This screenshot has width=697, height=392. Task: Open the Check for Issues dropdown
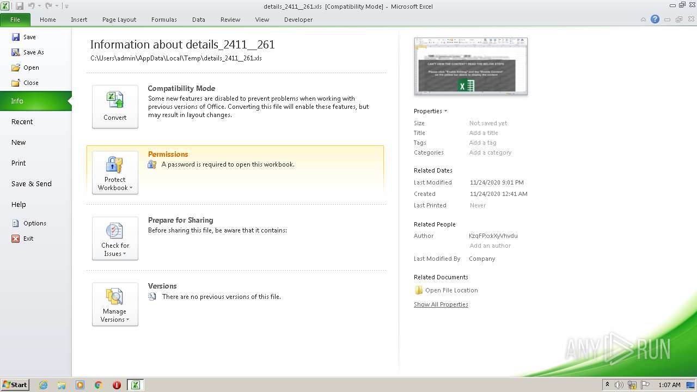pos(115,238)
